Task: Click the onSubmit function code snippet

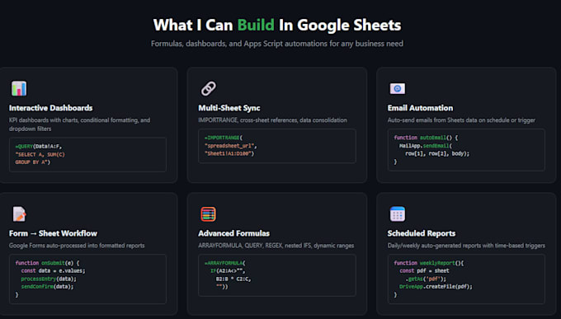Action: tap(87, 279)
